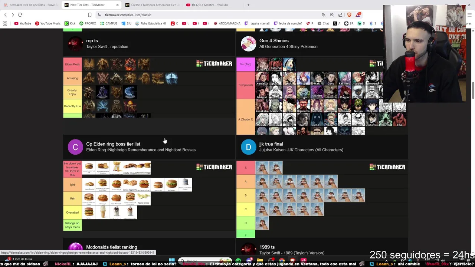The image size is (475, 267).
Task: Open Brave Rewards triangle icon
Action: (358, 15)
